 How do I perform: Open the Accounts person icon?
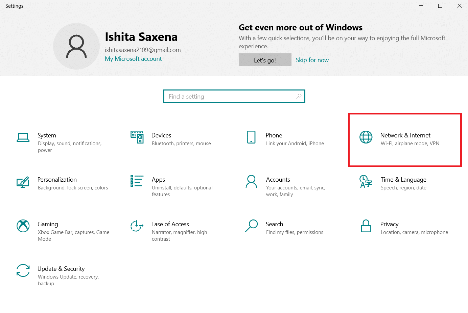pos(251,181)
